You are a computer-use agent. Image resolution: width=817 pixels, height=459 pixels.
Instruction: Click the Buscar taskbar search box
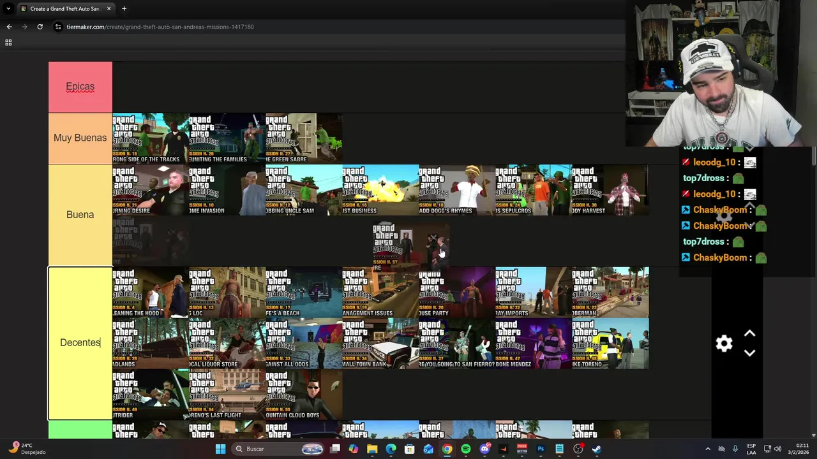[x=278, y=449]
